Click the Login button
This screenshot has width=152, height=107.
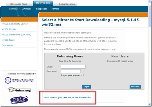86,87
